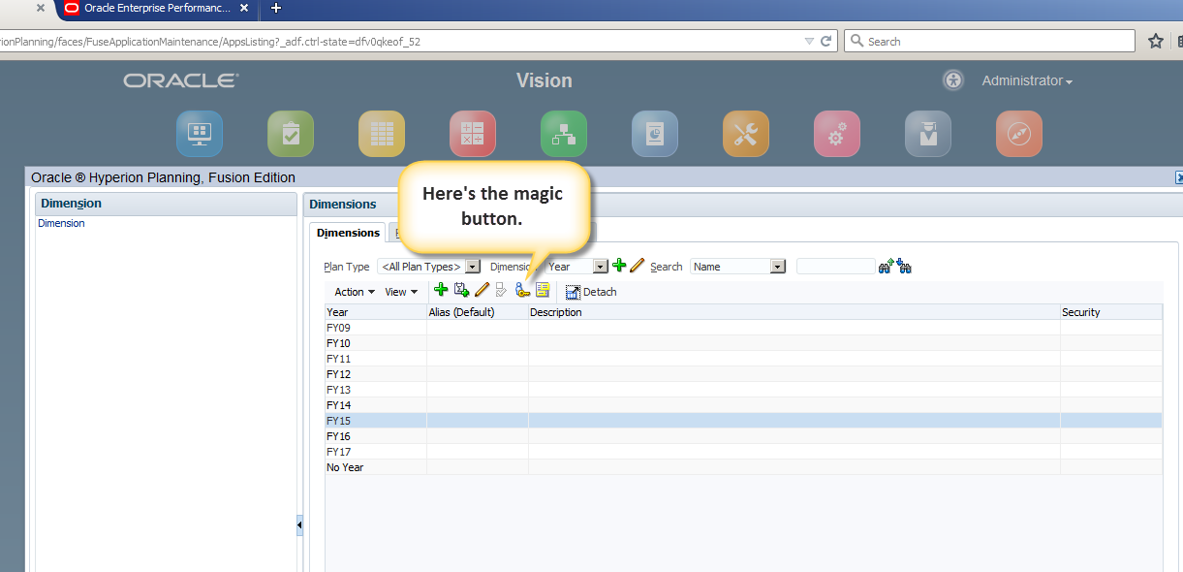Sort by the Year column header

tap(375, 312)
